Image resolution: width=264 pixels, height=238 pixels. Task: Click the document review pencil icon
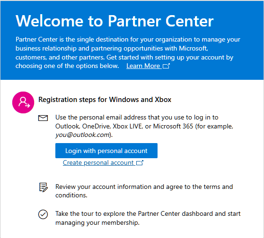click(44, 187)
